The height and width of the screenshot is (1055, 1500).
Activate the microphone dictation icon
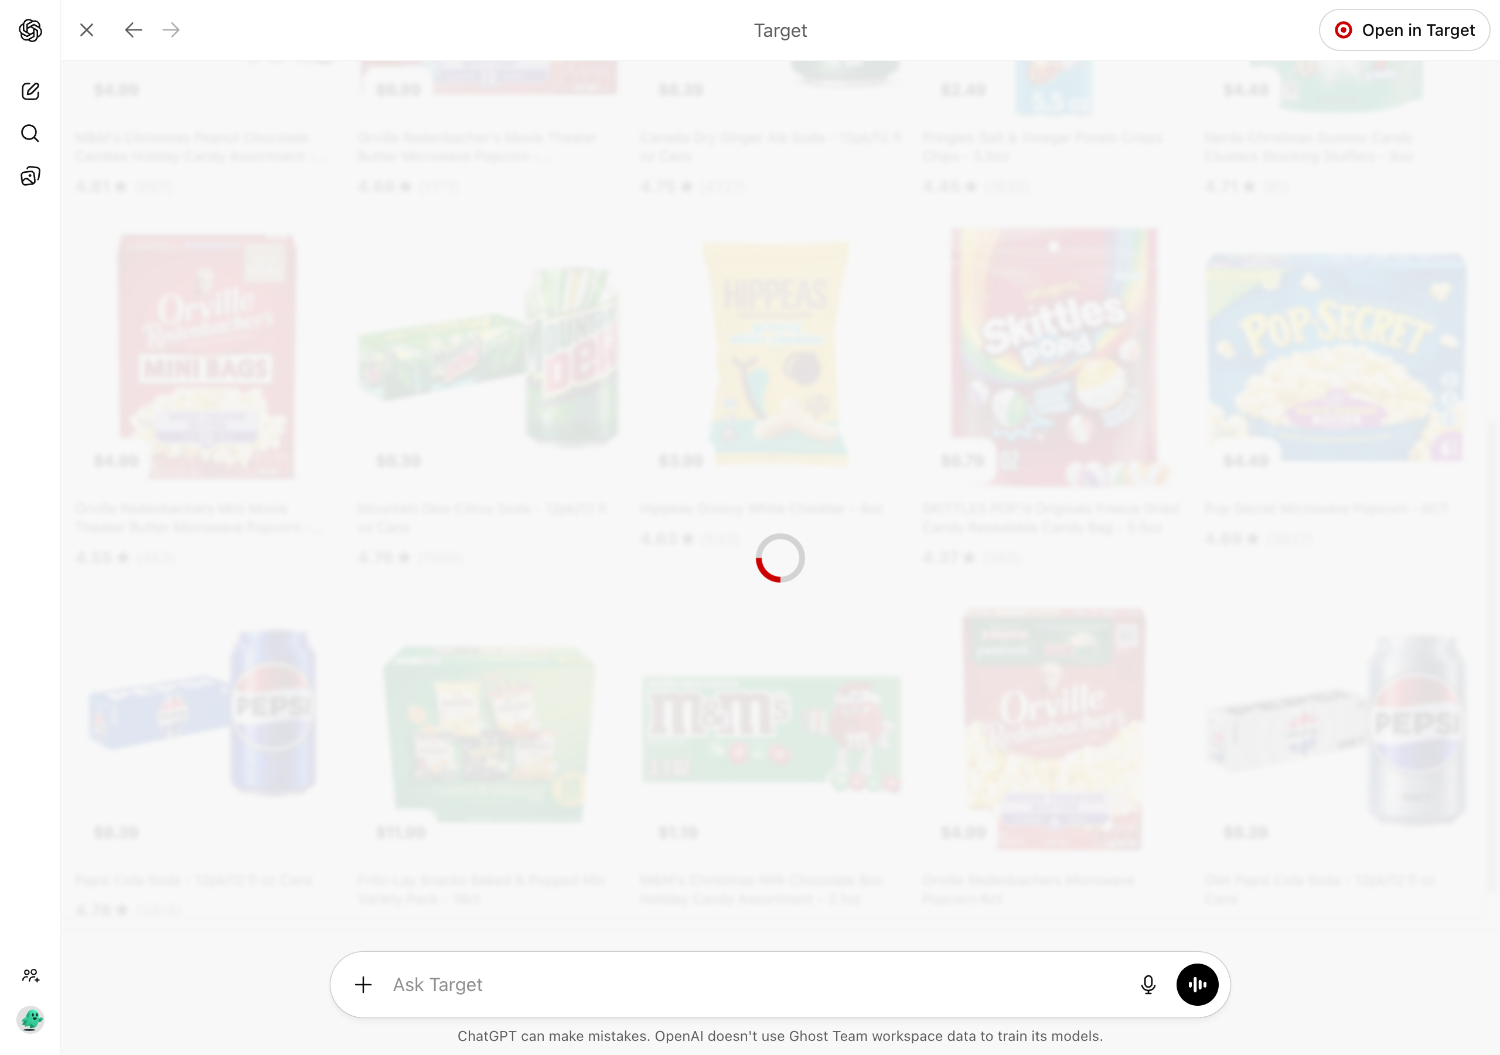pos(1148,985)
